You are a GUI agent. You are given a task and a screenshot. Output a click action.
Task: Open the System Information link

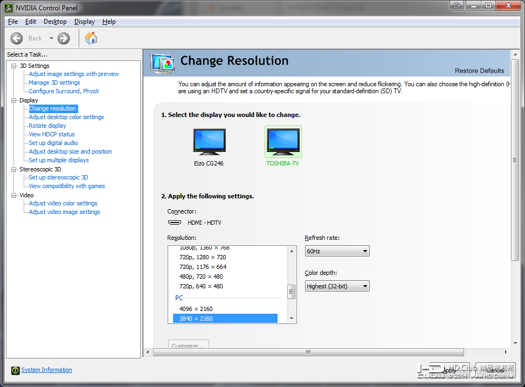pos(46,370)
